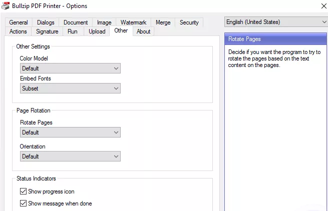Switch to the Merge tab
Viewport: 328px width, 211px height.
[x=163, y=22]
